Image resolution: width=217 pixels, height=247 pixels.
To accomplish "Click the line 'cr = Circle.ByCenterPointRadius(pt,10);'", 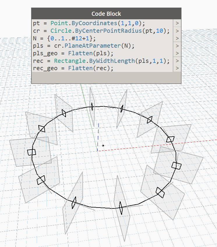I will (101, 31).
